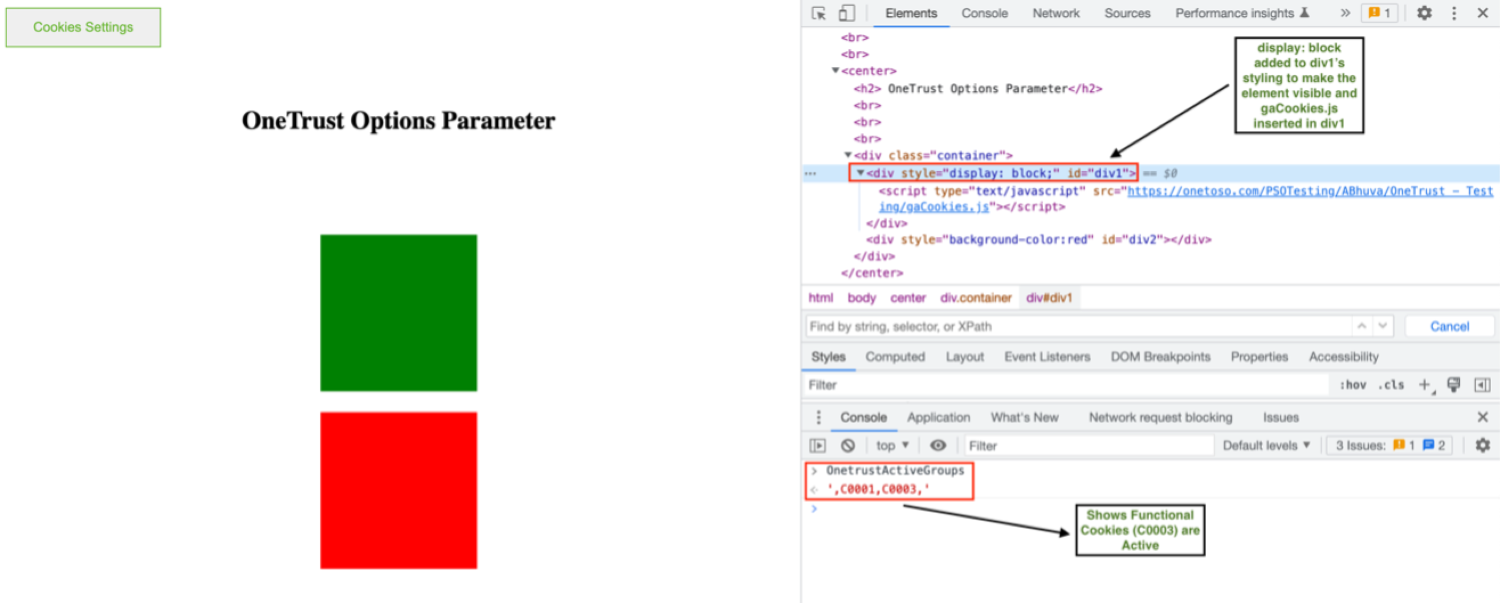1500x603 pixels.
Task: Click the new style rule plus icon
Action: pyautogui.click(x=1424, y=385)
